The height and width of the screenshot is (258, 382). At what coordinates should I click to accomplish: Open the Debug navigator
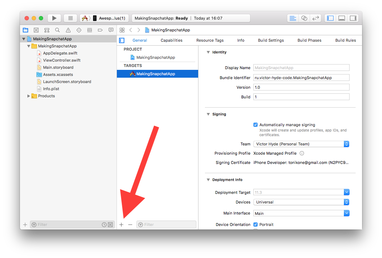point(90,30)
